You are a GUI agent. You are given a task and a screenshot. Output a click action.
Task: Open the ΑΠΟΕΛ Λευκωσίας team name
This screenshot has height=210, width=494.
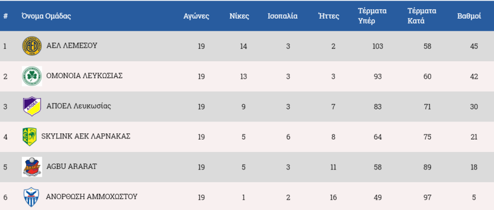[x=78, y=106]
